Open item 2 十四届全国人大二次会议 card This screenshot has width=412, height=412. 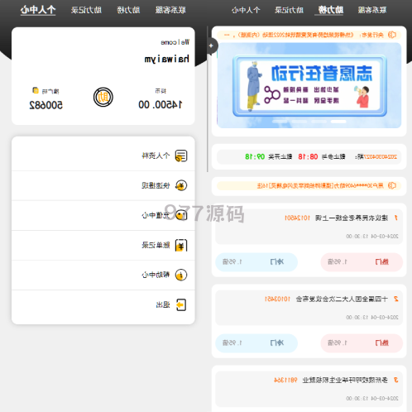[x=309, y=308]
